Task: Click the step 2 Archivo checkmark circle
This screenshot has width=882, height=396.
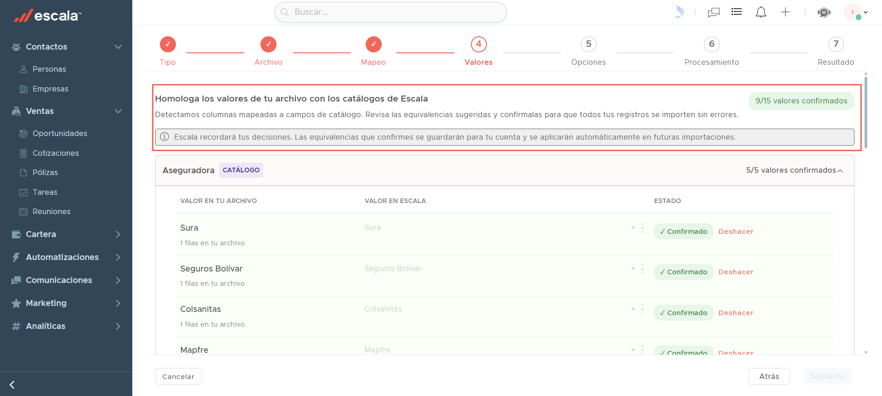Action: pos(268,44)
